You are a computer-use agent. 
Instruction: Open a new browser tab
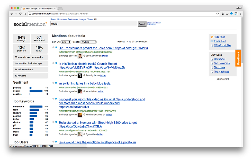point(60,9)
